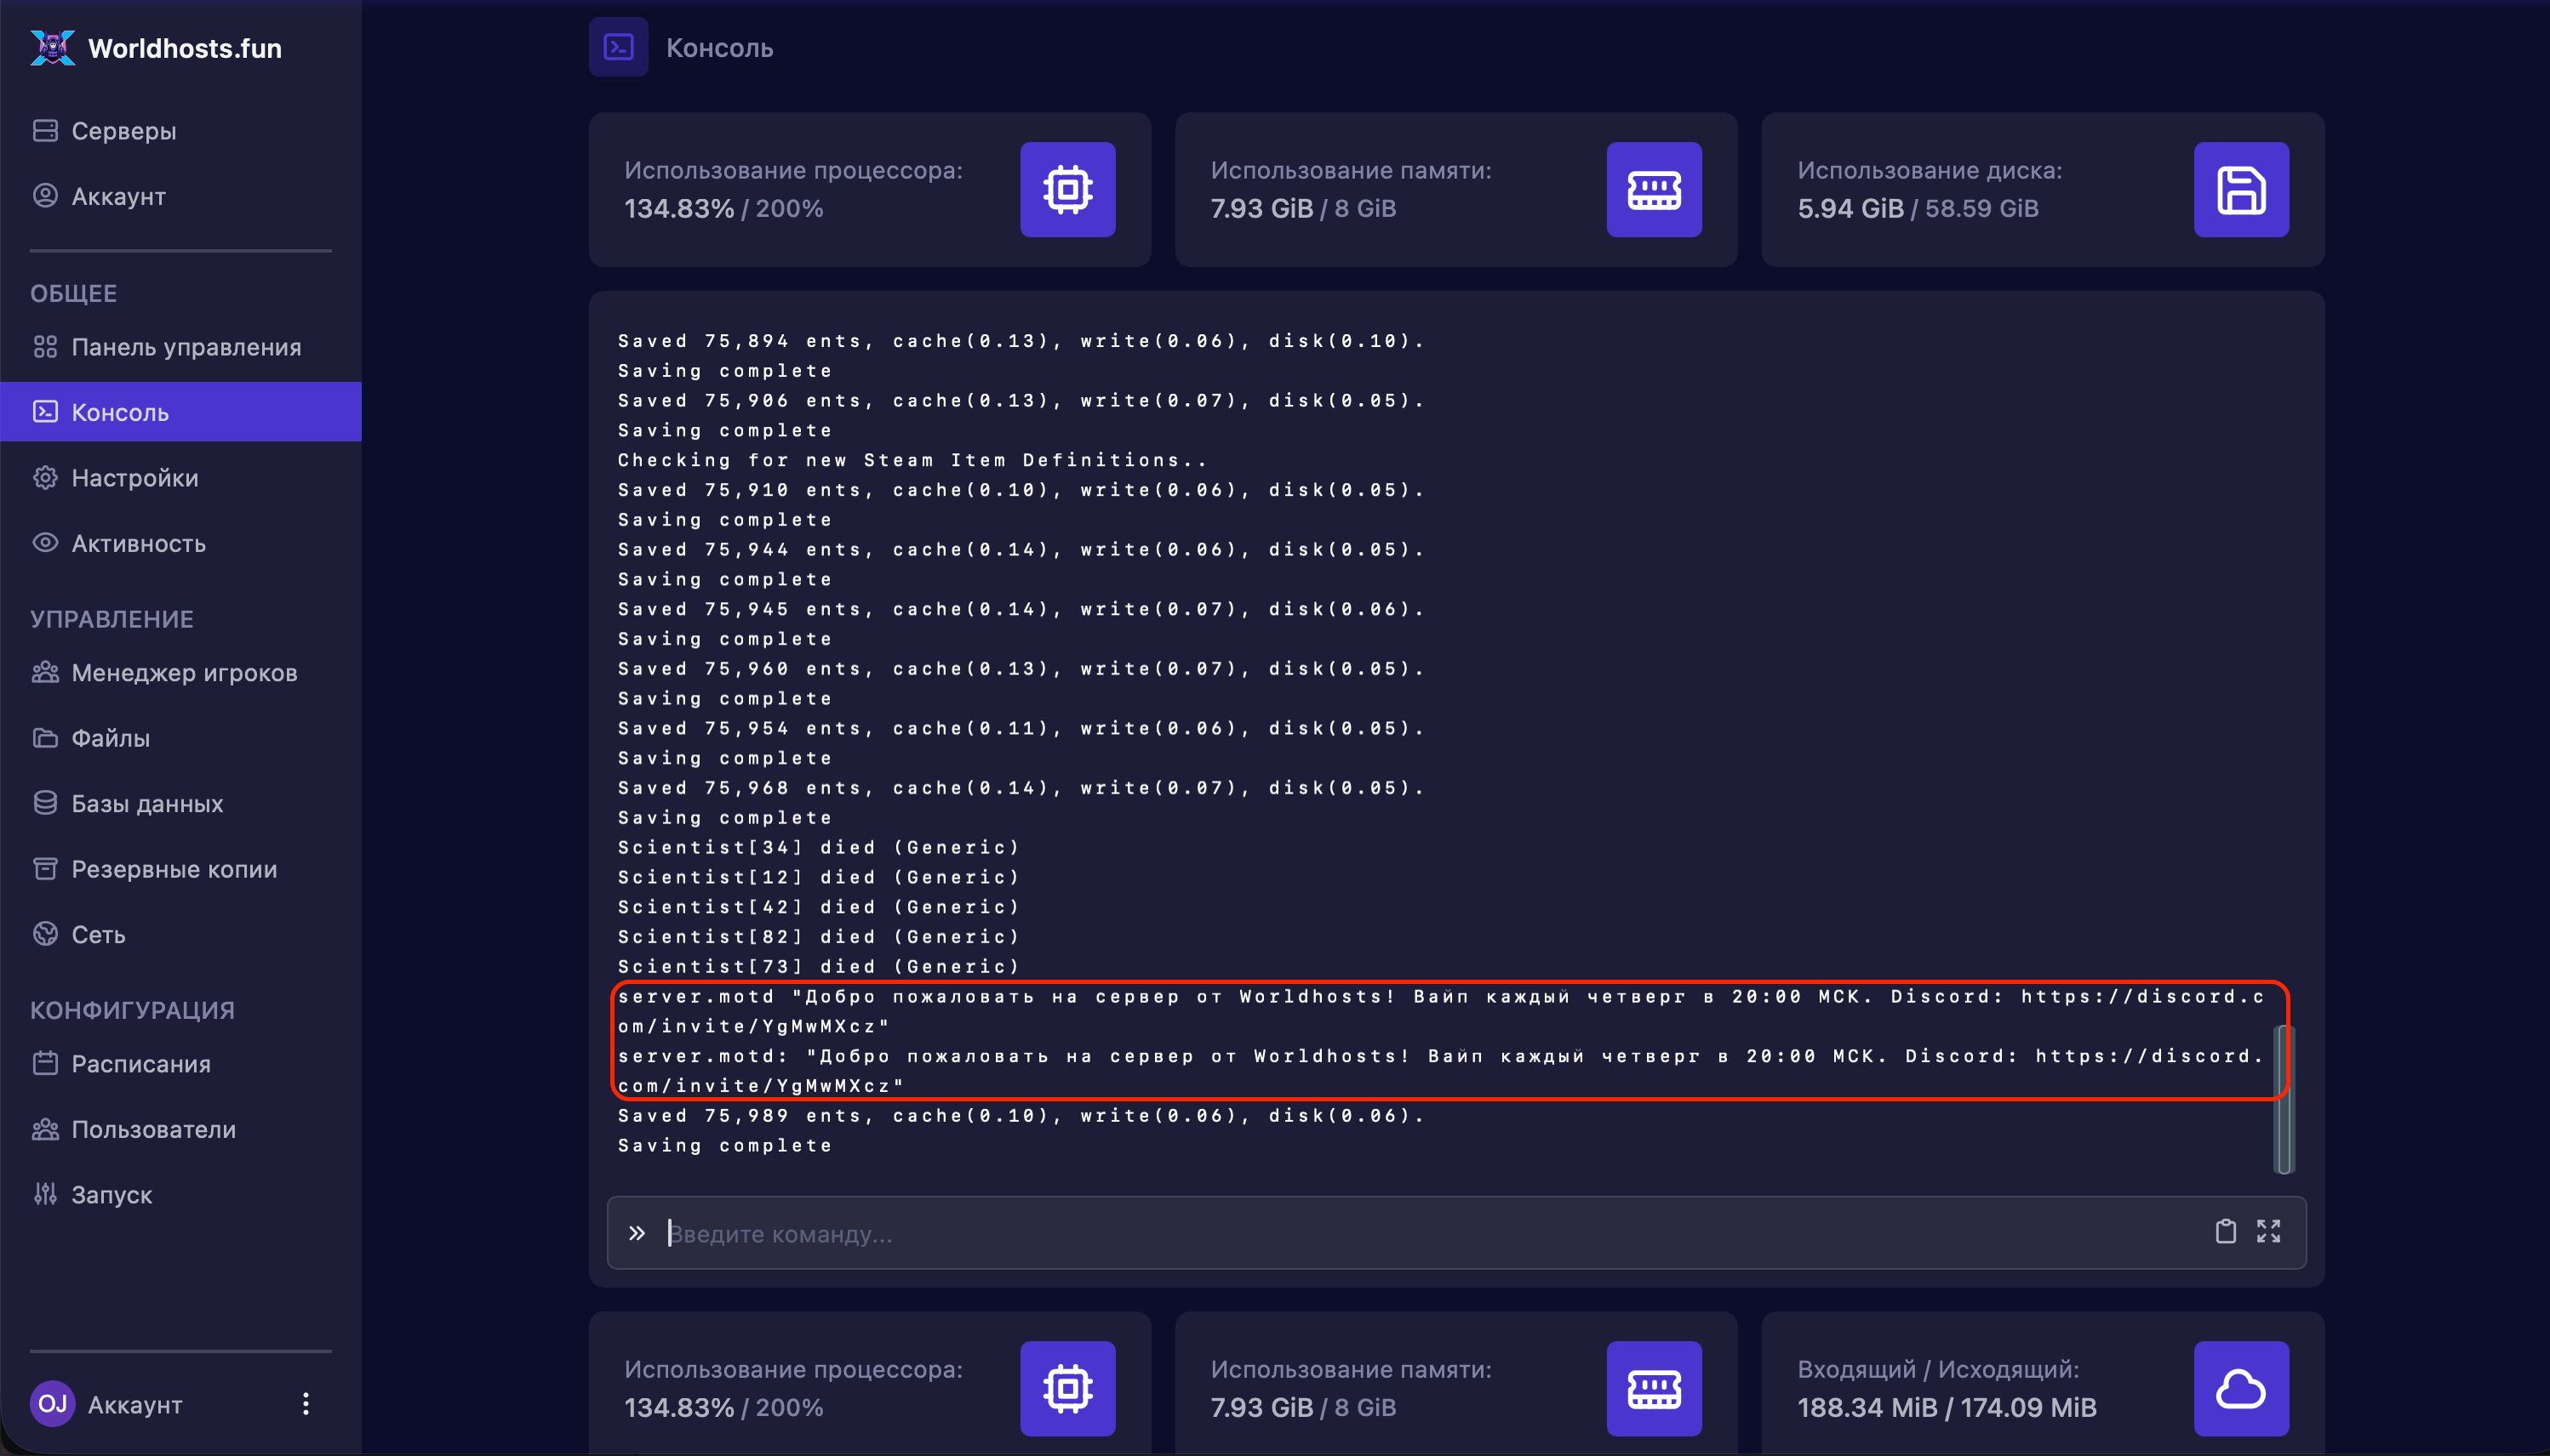Click the Расписания calendar icon

click(x=45, y=1063)
